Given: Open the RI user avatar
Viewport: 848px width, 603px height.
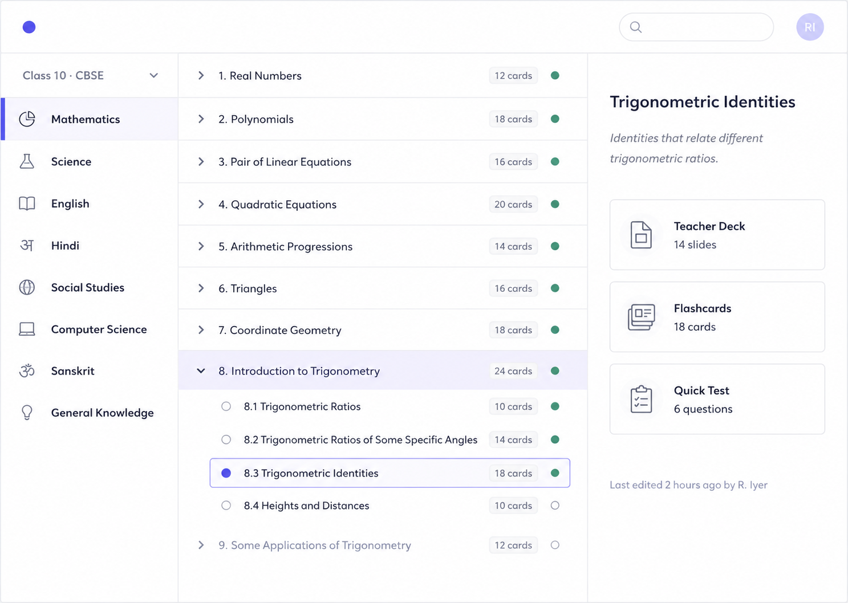Looking at the screenshot, I should (x=810, y=27).
